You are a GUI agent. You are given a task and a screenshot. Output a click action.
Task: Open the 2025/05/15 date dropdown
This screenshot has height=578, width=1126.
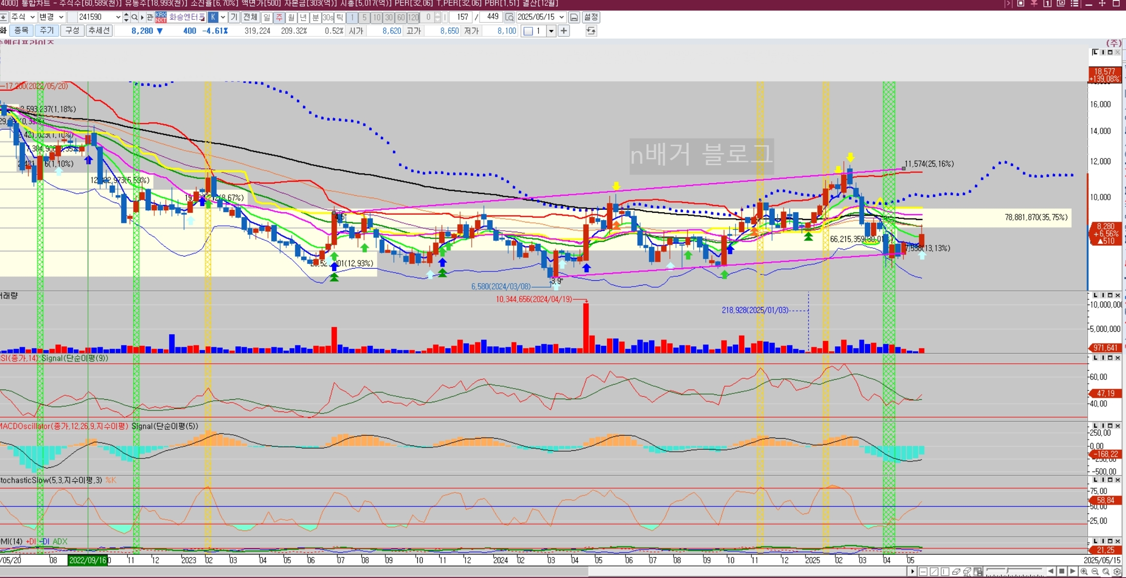[x=561, y=17]
